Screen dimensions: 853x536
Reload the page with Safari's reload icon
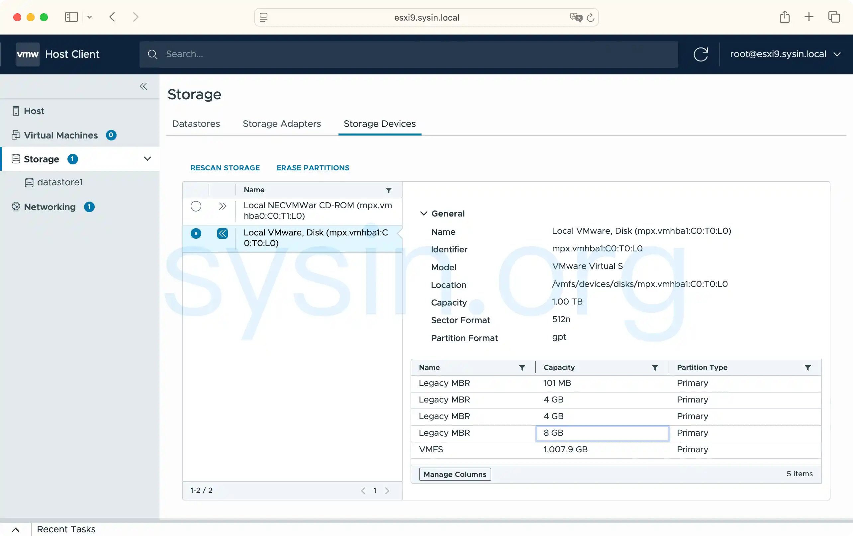click(591, 17)
